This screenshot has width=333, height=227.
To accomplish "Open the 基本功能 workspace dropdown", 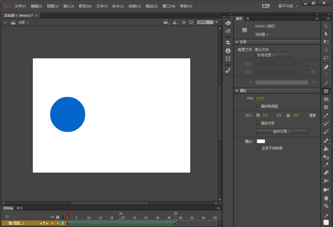I will pos(288,6).
